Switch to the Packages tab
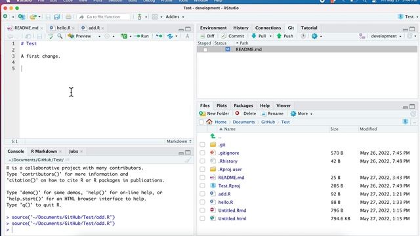The image size is (420, 236). pyautogui.click(x=243, y=106)
